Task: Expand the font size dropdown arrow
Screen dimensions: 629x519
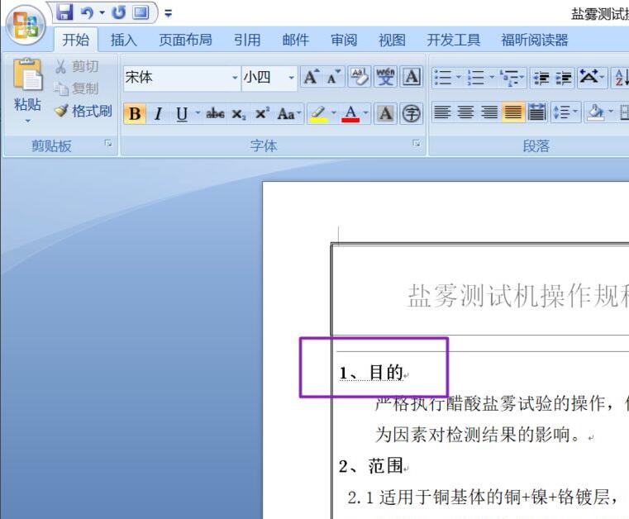Action: (x=292, y=77)
